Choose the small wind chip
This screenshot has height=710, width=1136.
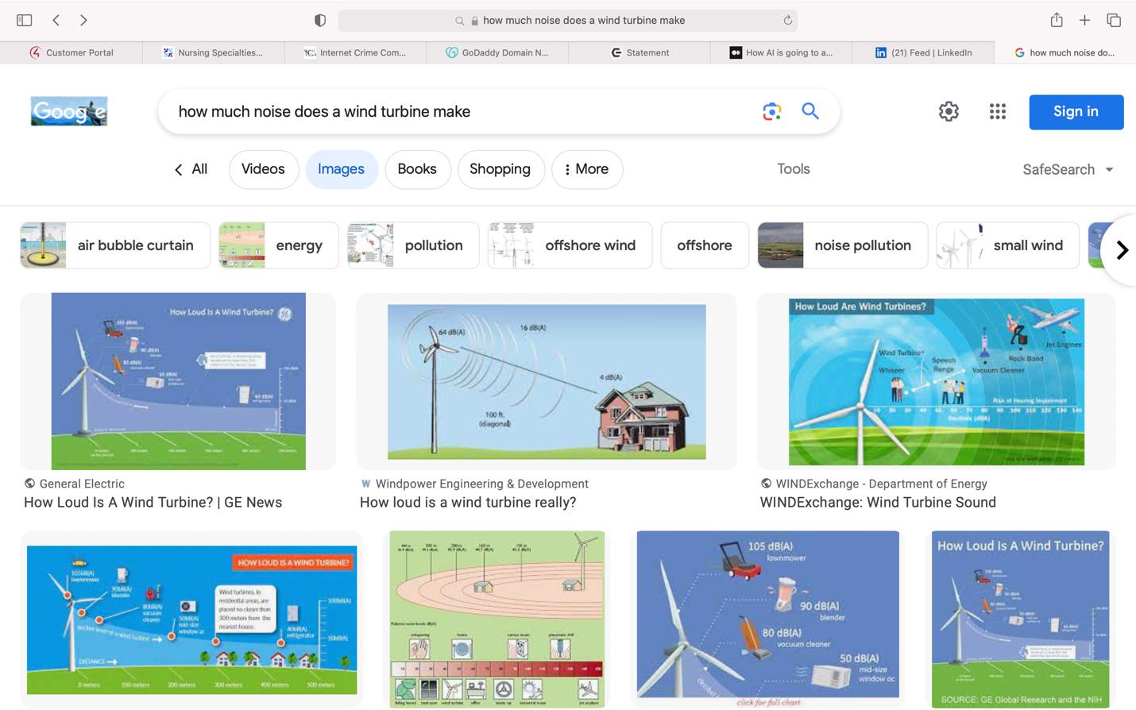click(1007, 245)
